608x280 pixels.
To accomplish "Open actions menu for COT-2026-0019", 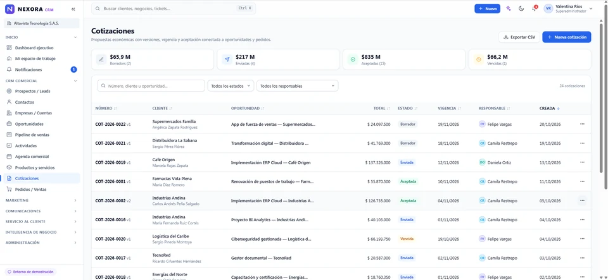I will coord(582,162).
